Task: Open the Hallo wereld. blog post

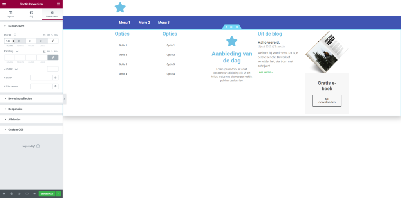Action: pyautogui.click(x=269, y=42)
